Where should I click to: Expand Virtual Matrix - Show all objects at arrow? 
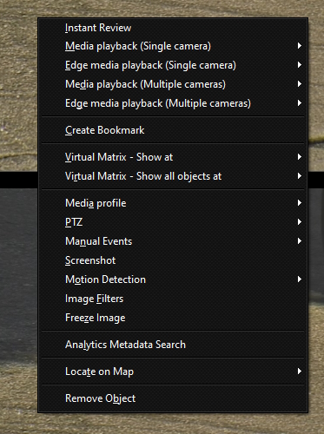click(x=300, y=176)
